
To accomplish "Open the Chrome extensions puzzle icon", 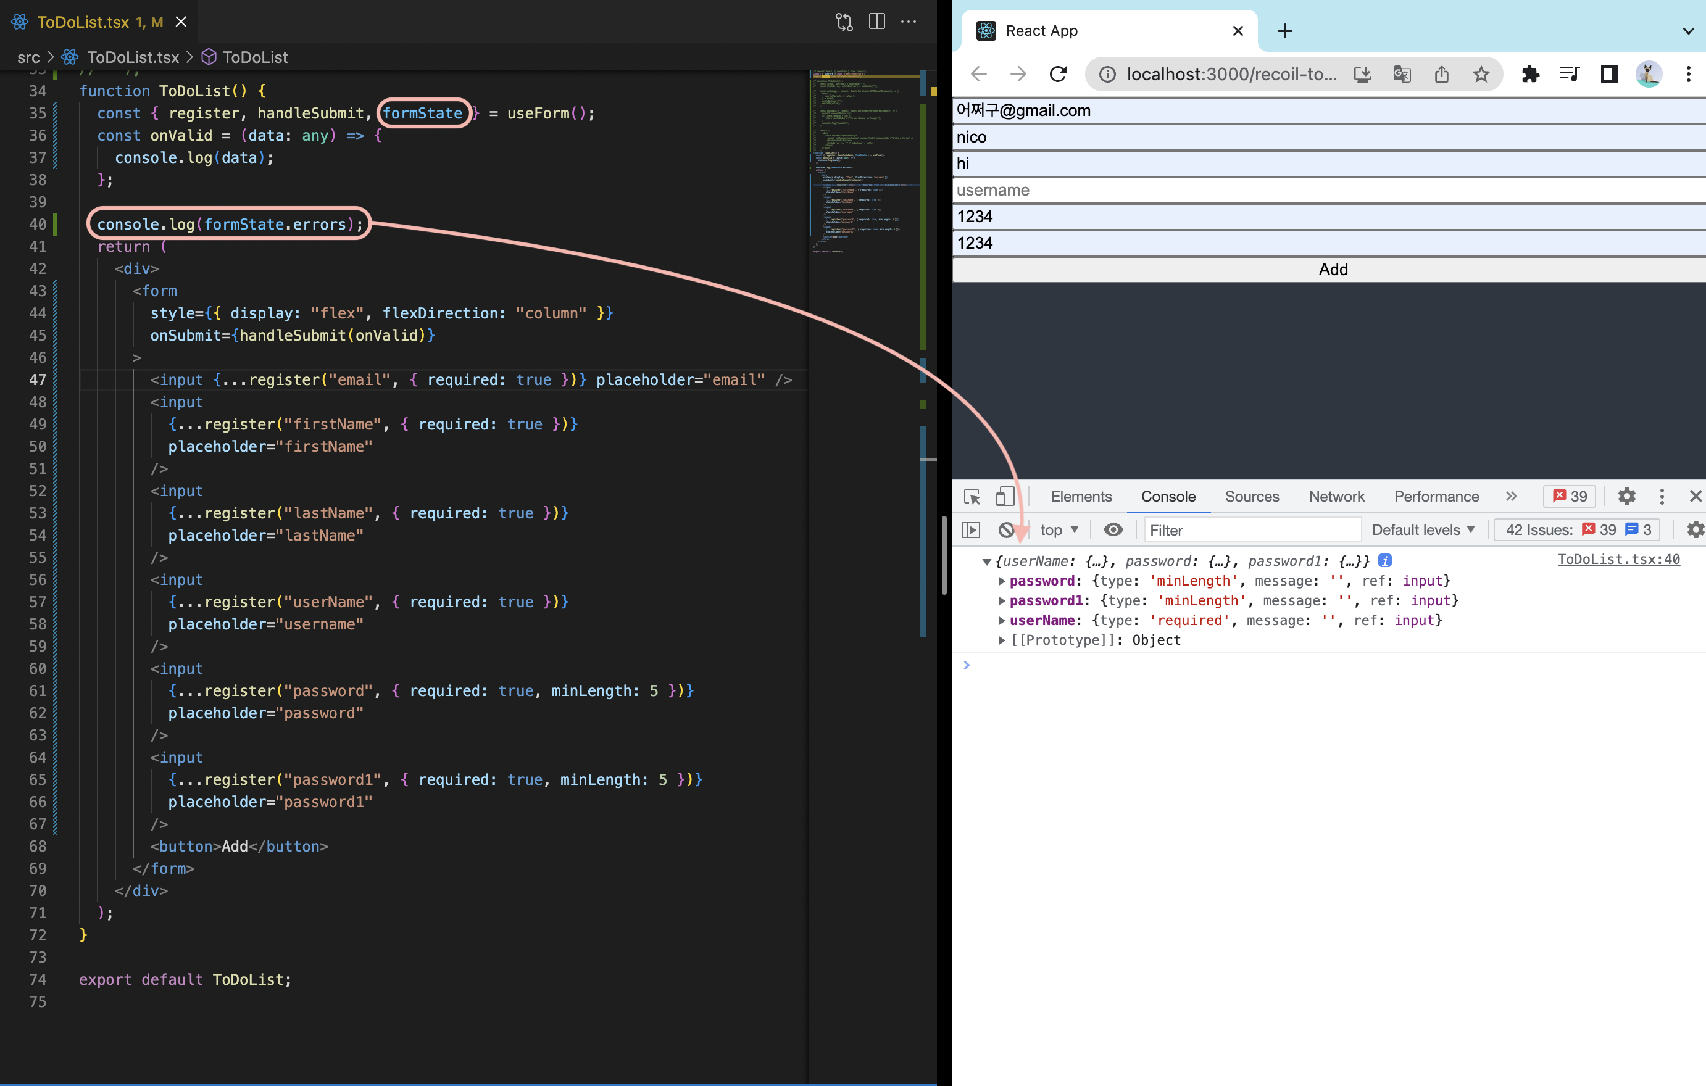I will tap(1530, 73).
